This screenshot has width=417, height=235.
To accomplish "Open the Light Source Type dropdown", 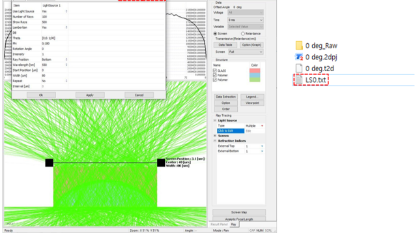I will point(262,126).
